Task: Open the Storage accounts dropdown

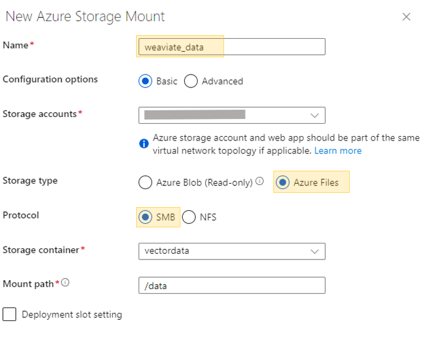Action: (231, 115)
